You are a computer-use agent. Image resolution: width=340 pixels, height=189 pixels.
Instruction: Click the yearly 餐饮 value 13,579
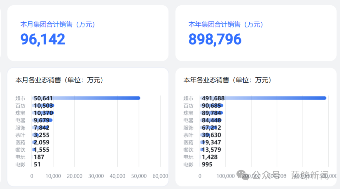(212, 150)
